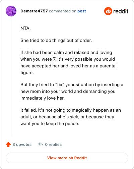Click the "commented on" text in header

(63, 11)
